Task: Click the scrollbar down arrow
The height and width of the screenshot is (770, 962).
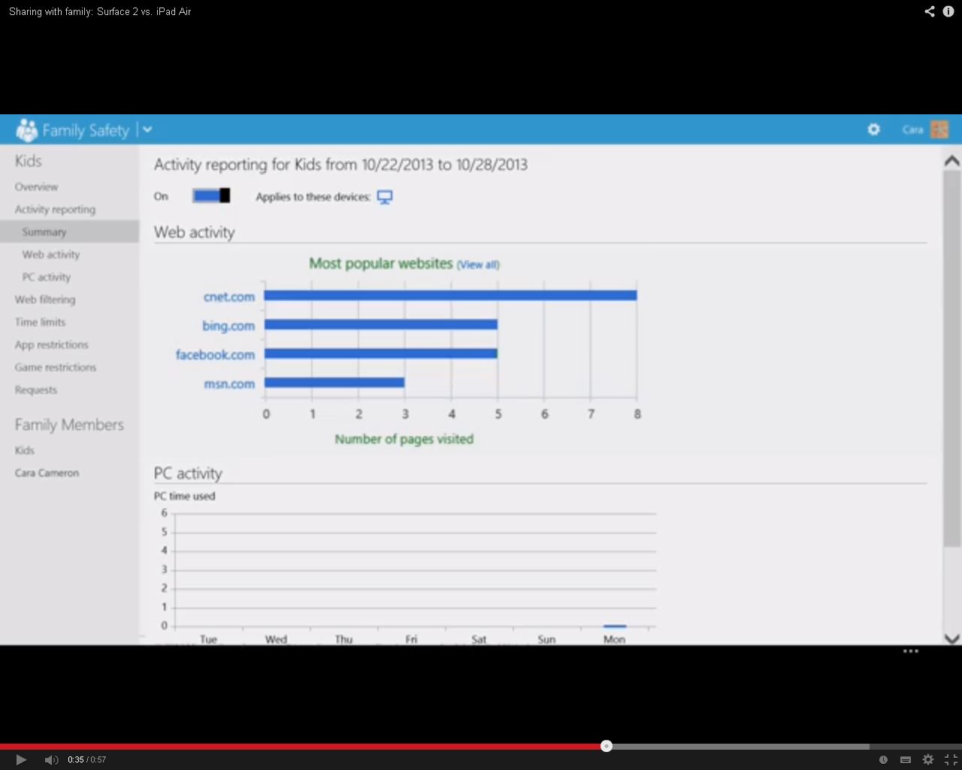Action: click(951, 638)
